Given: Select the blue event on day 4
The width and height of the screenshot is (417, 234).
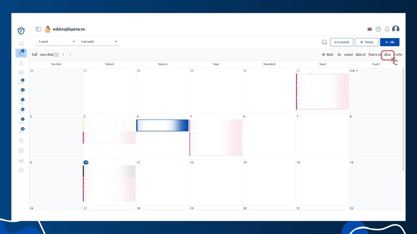Looking at the screenshot, I should (x=162, y=125).
